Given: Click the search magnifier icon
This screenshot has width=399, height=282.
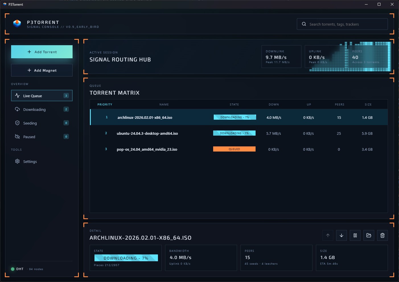Looking at the screenshot, I should 304,24.
